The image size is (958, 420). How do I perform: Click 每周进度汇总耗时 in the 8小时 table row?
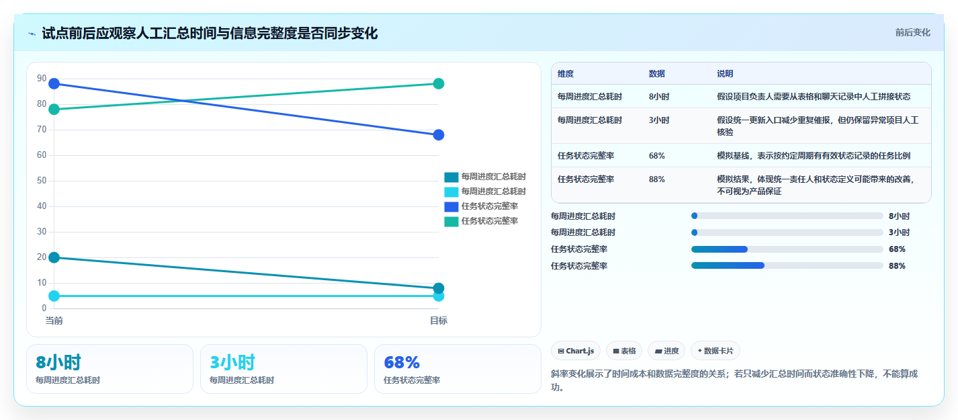pyautogui.click(x=590, y=97)
